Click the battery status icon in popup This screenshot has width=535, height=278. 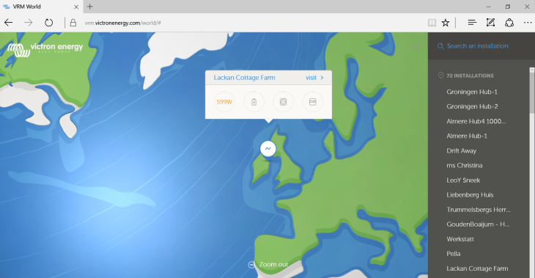(254, 102)
